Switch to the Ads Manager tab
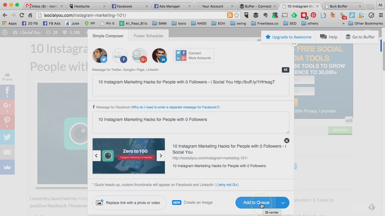The image size is (385, 216). (173, 6)
